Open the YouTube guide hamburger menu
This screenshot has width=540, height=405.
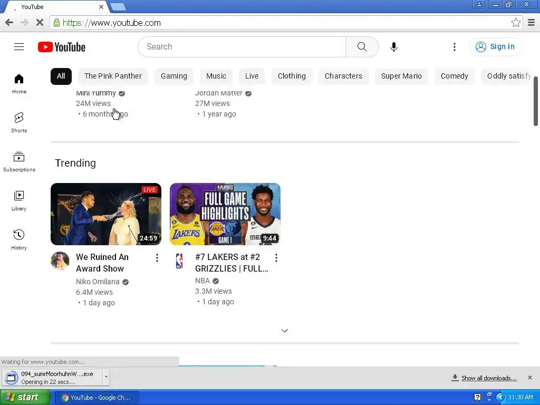19,47
